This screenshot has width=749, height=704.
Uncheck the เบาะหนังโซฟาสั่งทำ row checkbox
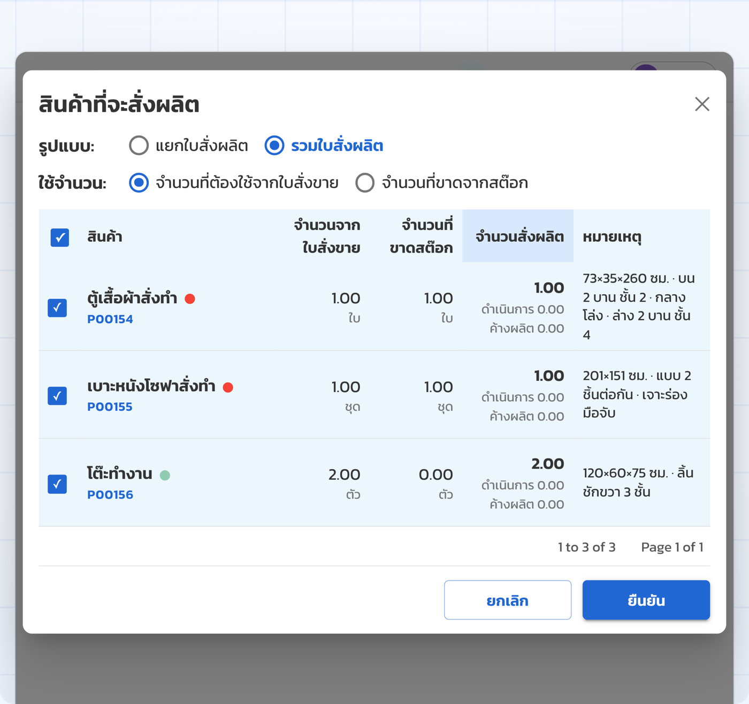57,396
